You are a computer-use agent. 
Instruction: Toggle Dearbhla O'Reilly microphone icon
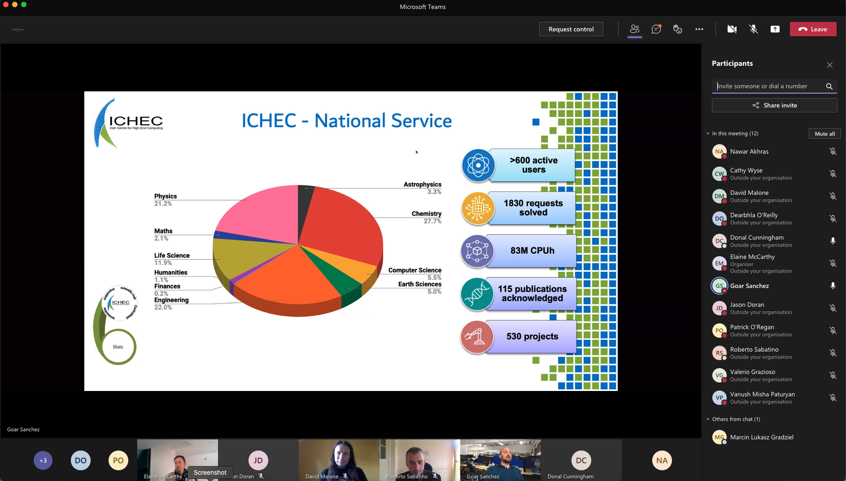click(x=833, y=219)
